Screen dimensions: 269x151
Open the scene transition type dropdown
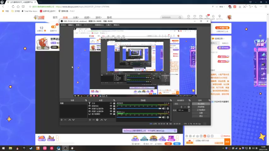tap(182, 104)
